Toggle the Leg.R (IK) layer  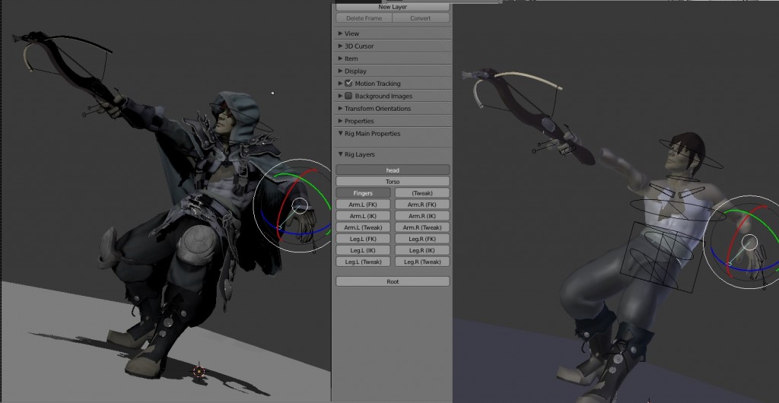(x=422, y=250)
